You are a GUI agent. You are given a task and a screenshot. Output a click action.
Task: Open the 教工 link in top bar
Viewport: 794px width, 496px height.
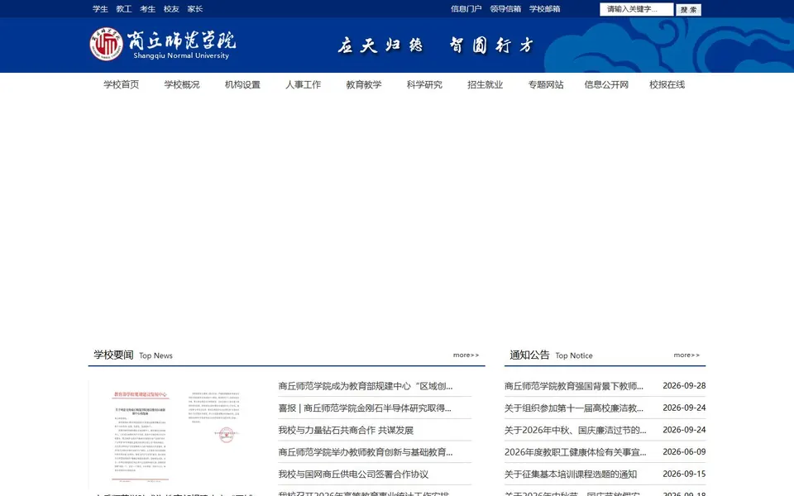(124, 9)
